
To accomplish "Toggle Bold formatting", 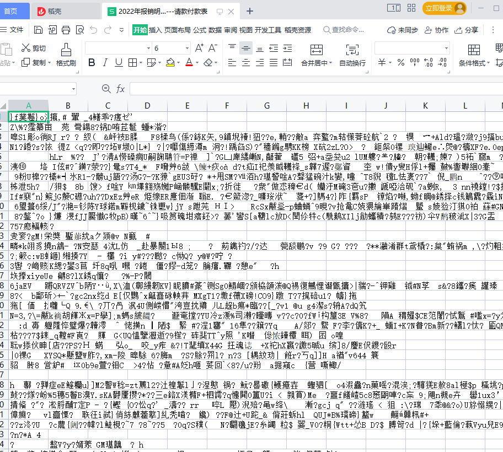I will click(x=92, y=62).
